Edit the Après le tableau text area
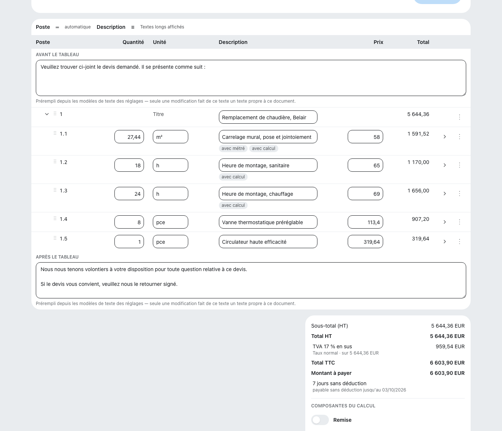The width and height of the screenshot is (502, 431). coord(251,280)
